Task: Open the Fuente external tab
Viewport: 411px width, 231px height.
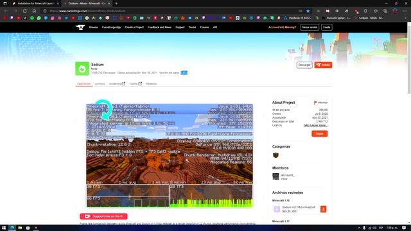Action: pos(136,84)
